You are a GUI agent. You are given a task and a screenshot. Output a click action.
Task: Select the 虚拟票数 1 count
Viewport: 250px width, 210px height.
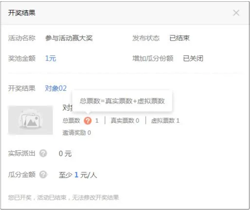tap(165, 120)
